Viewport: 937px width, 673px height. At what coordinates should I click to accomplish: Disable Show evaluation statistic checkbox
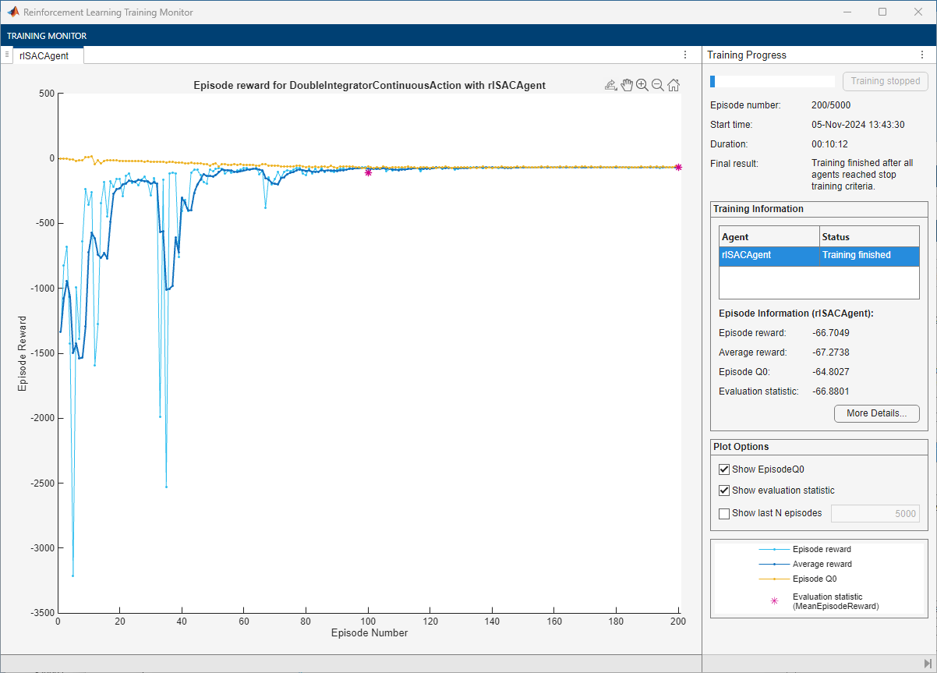(724, 491)
